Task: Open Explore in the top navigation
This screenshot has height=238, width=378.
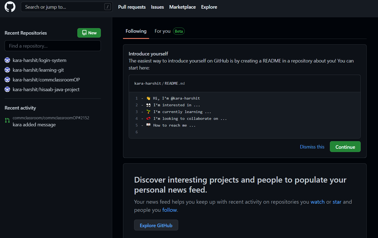Action: (209, 7)
